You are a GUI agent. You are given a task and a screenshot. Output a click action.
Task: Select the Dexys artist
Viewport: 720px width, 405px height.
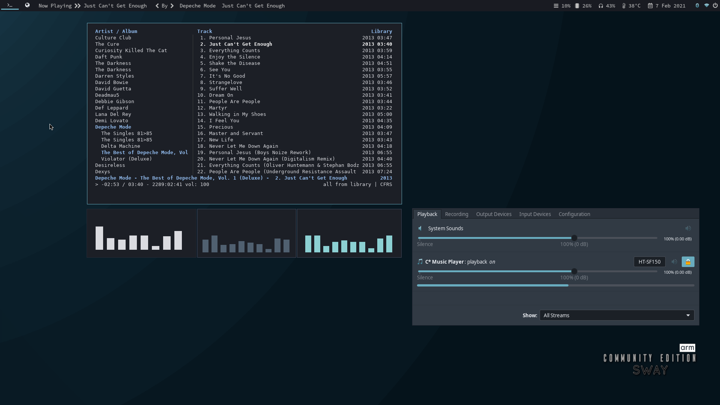pos(102,172)
